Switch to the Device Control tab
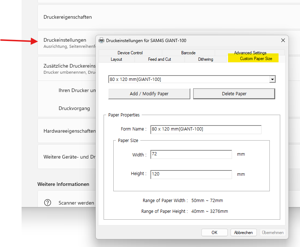This screenshot has width=300, height=247. click(x=130, y=53)
